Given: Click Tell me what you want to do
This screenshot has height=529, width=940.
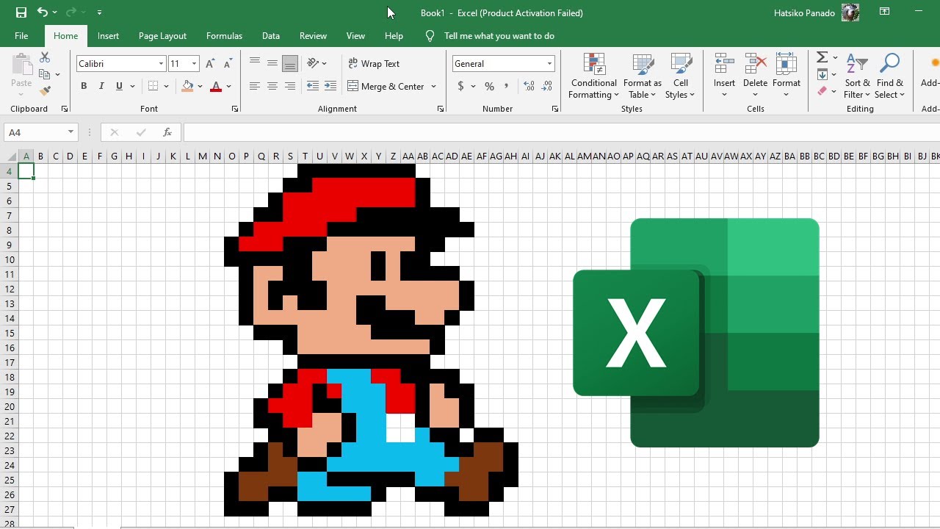Looking at the screenshot, I should pyautogui.click(x=499, y=35).
